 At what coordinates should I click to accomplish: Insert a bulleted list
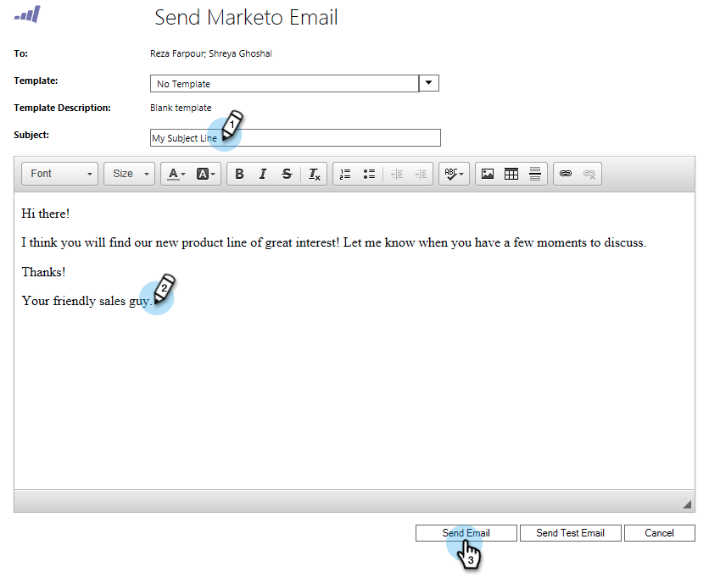[369, 174]
